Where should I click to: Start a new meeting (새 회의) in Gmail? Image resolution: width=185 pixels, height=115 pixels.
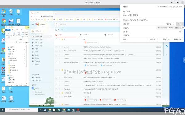click(38, 78)
